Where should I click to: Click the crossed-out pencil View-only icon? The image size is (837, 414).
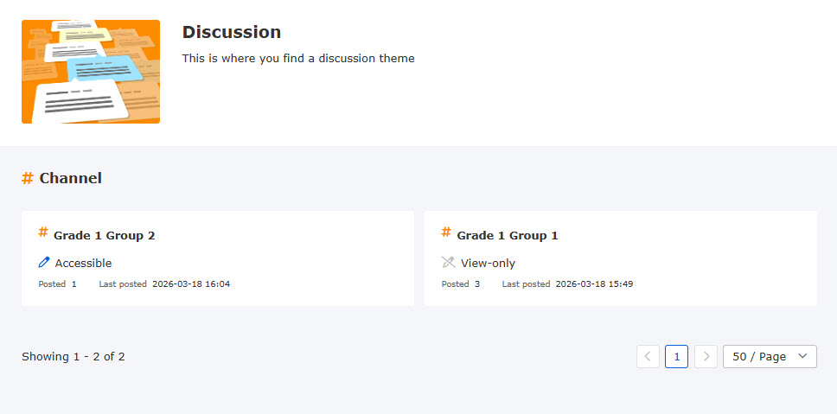tap(448, 263)
